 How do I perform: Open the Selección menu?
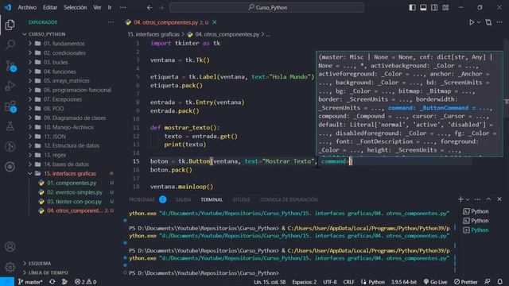[75, 7]
